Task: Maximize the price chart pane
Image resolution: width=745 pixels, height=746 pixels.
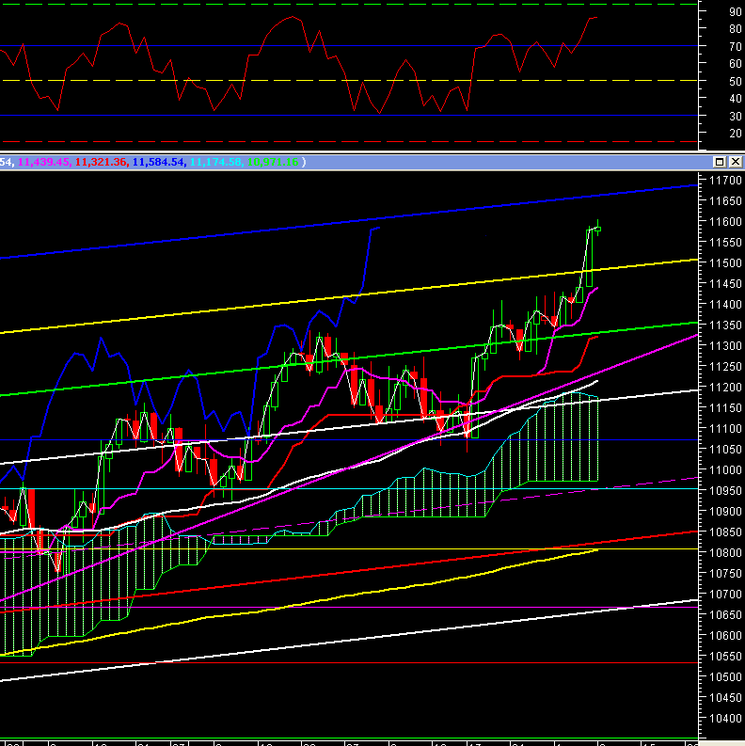Action: tap(720, 162)
